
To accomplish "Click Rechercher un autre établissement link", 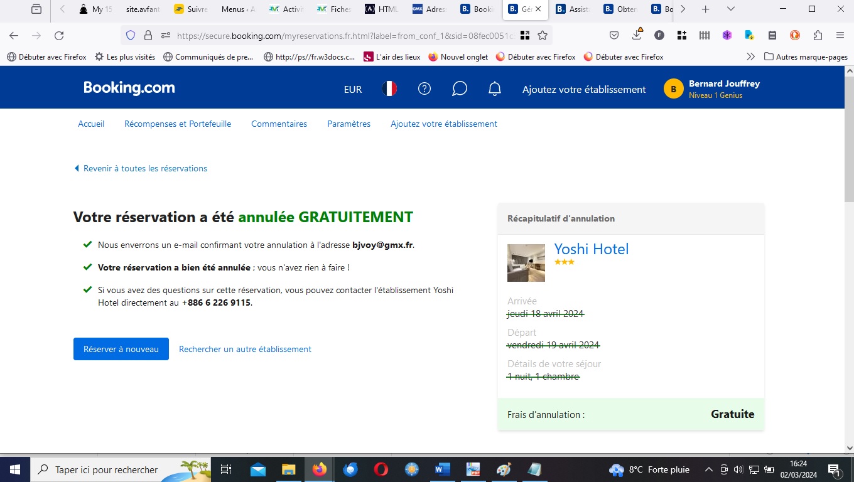I will point(245,349).
